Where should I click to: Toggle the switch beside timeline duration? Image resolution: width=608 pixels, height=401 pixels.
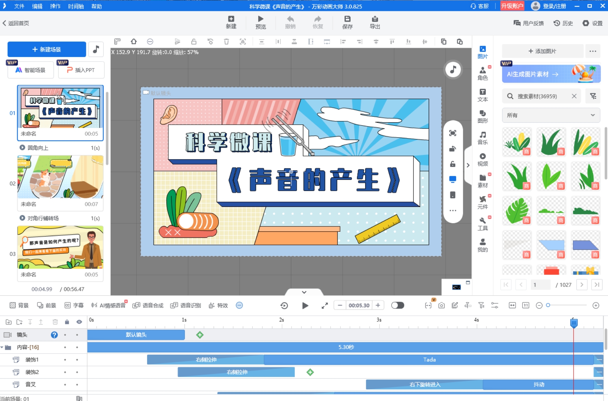pyautogui.click(x=397, y=305)
